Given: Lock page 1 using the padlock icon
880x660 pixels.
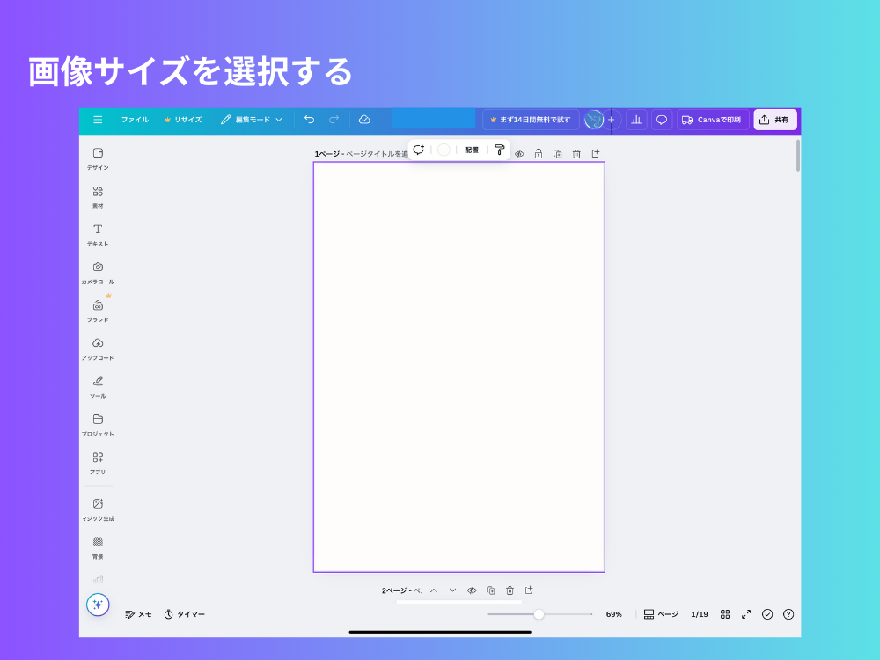Looking at the screenshot, I should tap(539, 152).
